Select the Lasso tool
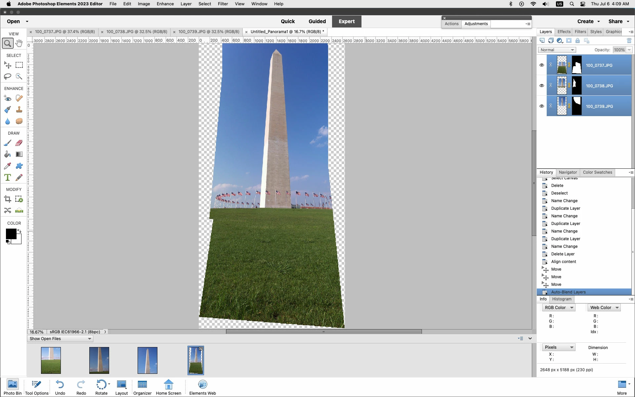This screenshot has height=397, width=635. (x=8, y=76)
